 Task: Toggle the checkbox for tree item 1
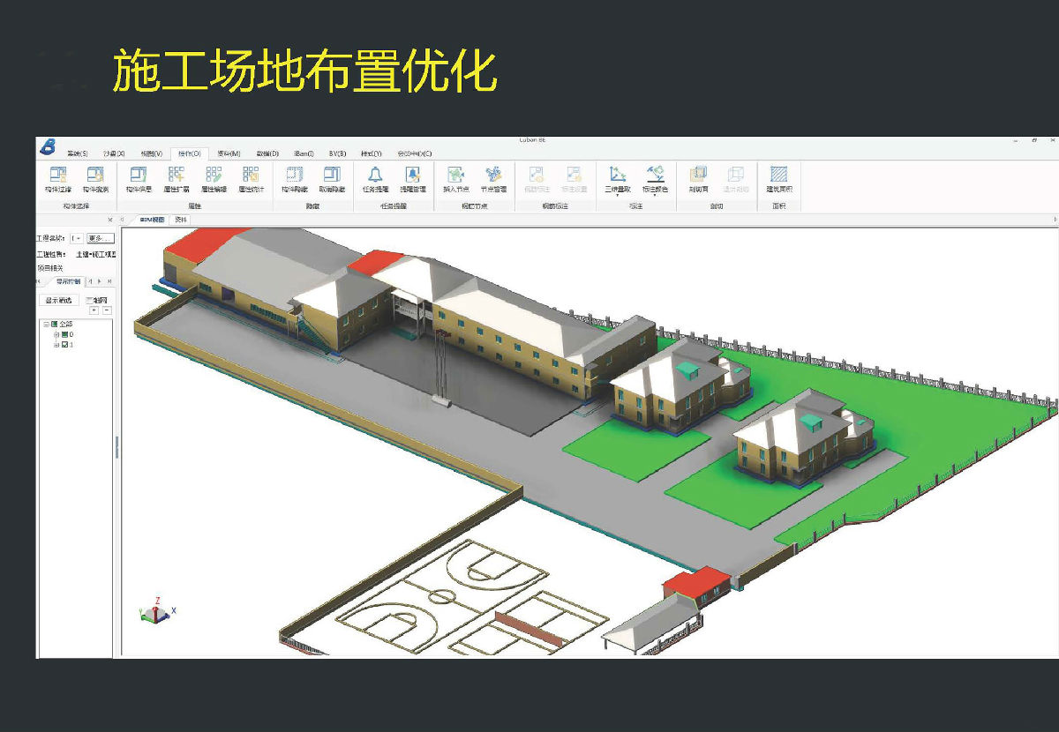pos(64,345)
